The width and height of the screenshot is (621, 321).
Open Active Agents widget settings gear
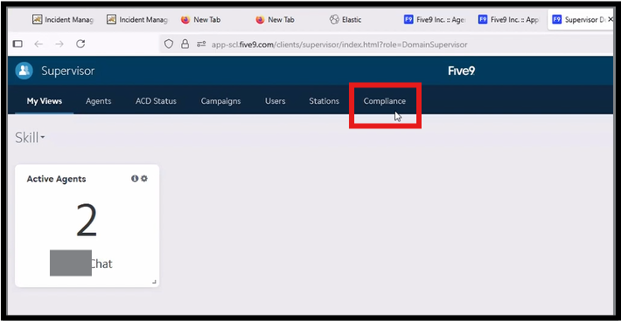click(144, 179)
